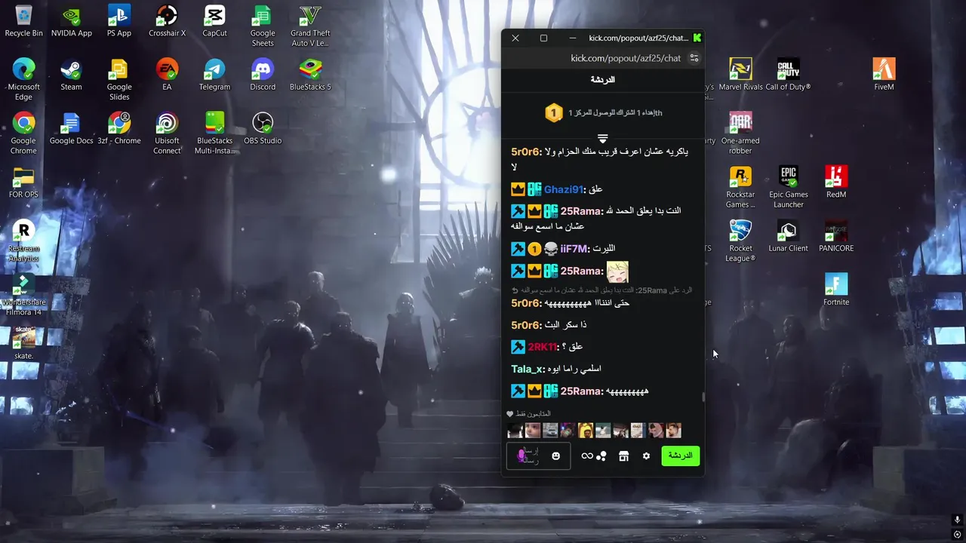The width and height of the screenshot is (966, 543).
Task: Click المتابعون فقط followers-only label
Action: coord(533,414)
